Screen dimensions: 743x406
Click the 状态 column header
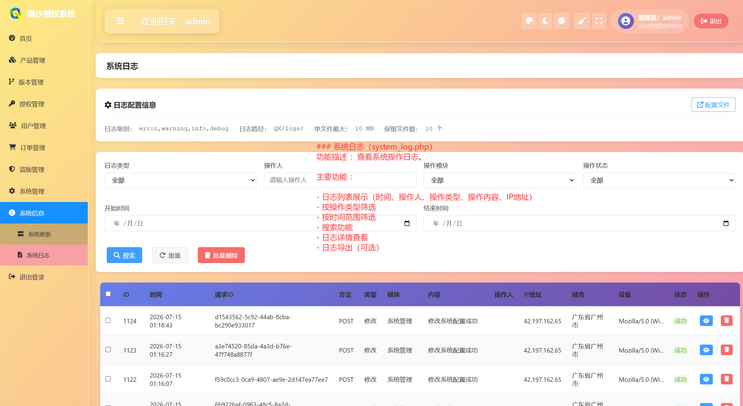(x=680, y=295)
